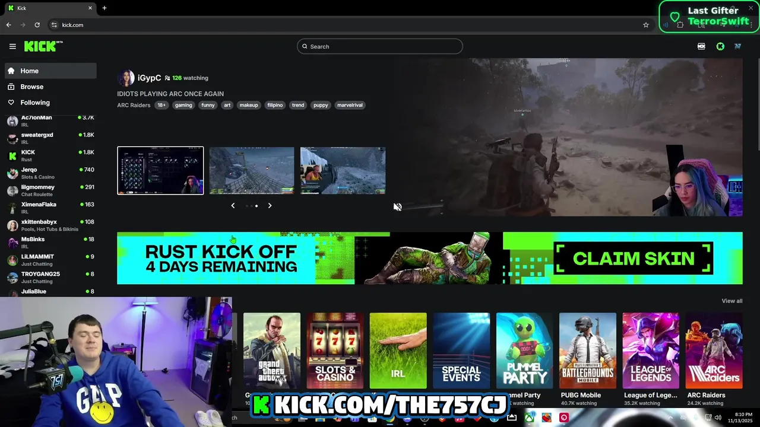760x427 pixels.
Task: Click the Kick search input field
Action: click(x=380, y=46)
